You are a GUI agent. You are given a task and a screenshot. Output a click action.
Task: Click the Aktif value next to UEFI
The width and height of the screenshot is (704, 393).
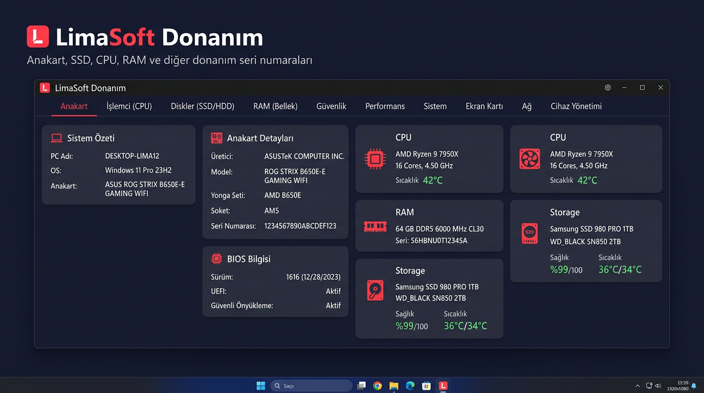333,291
